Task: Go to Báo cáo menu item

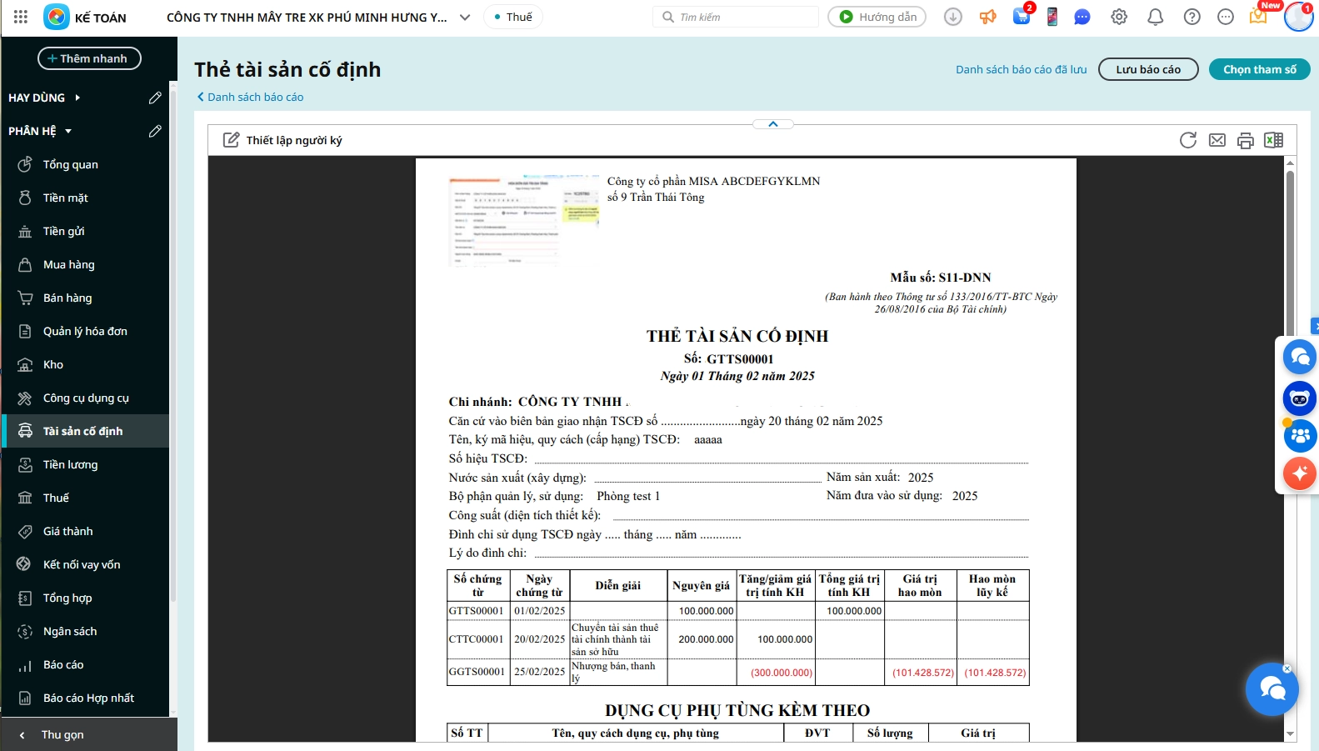Action: pos(63,664)
